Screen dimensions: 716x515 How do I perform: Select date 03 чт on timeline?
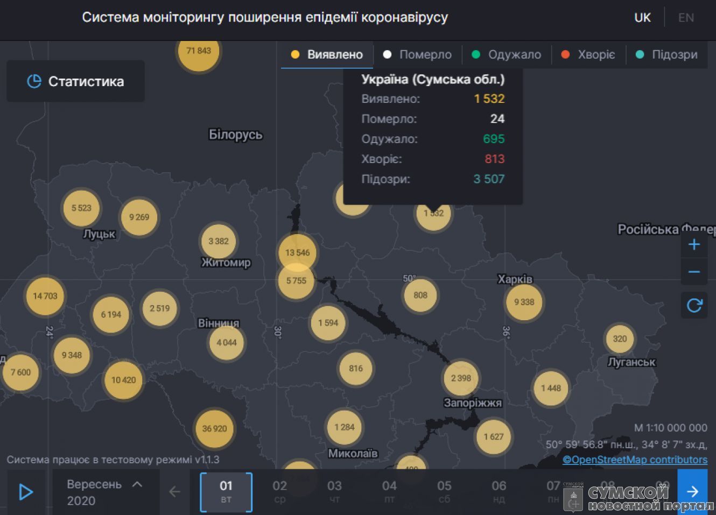(x=334, y=491)
